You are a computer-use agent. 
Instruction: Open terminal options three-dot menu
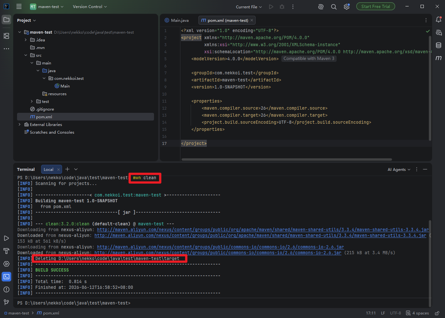click(417, 169)
